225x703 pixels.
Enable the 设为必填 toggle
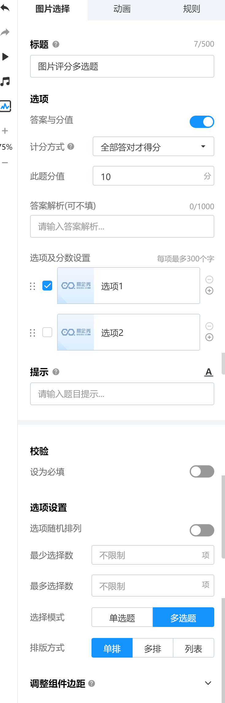pyautogui.click(x=202, y=471)
